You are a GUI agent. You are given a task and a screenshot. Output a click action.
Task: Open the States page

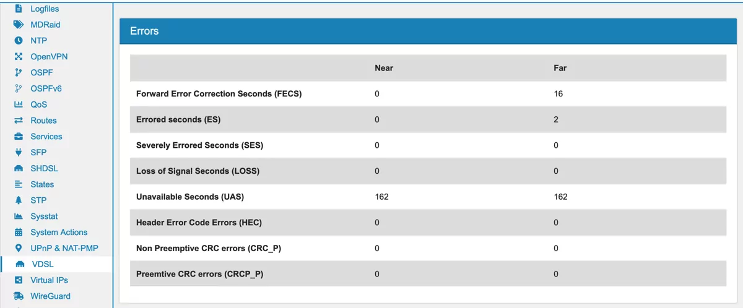pyautogui.click(x=42, y=184)
